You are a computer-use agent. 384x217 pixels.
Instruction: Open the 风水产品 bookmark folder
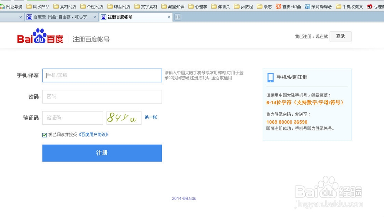click(x=38, y=7)
